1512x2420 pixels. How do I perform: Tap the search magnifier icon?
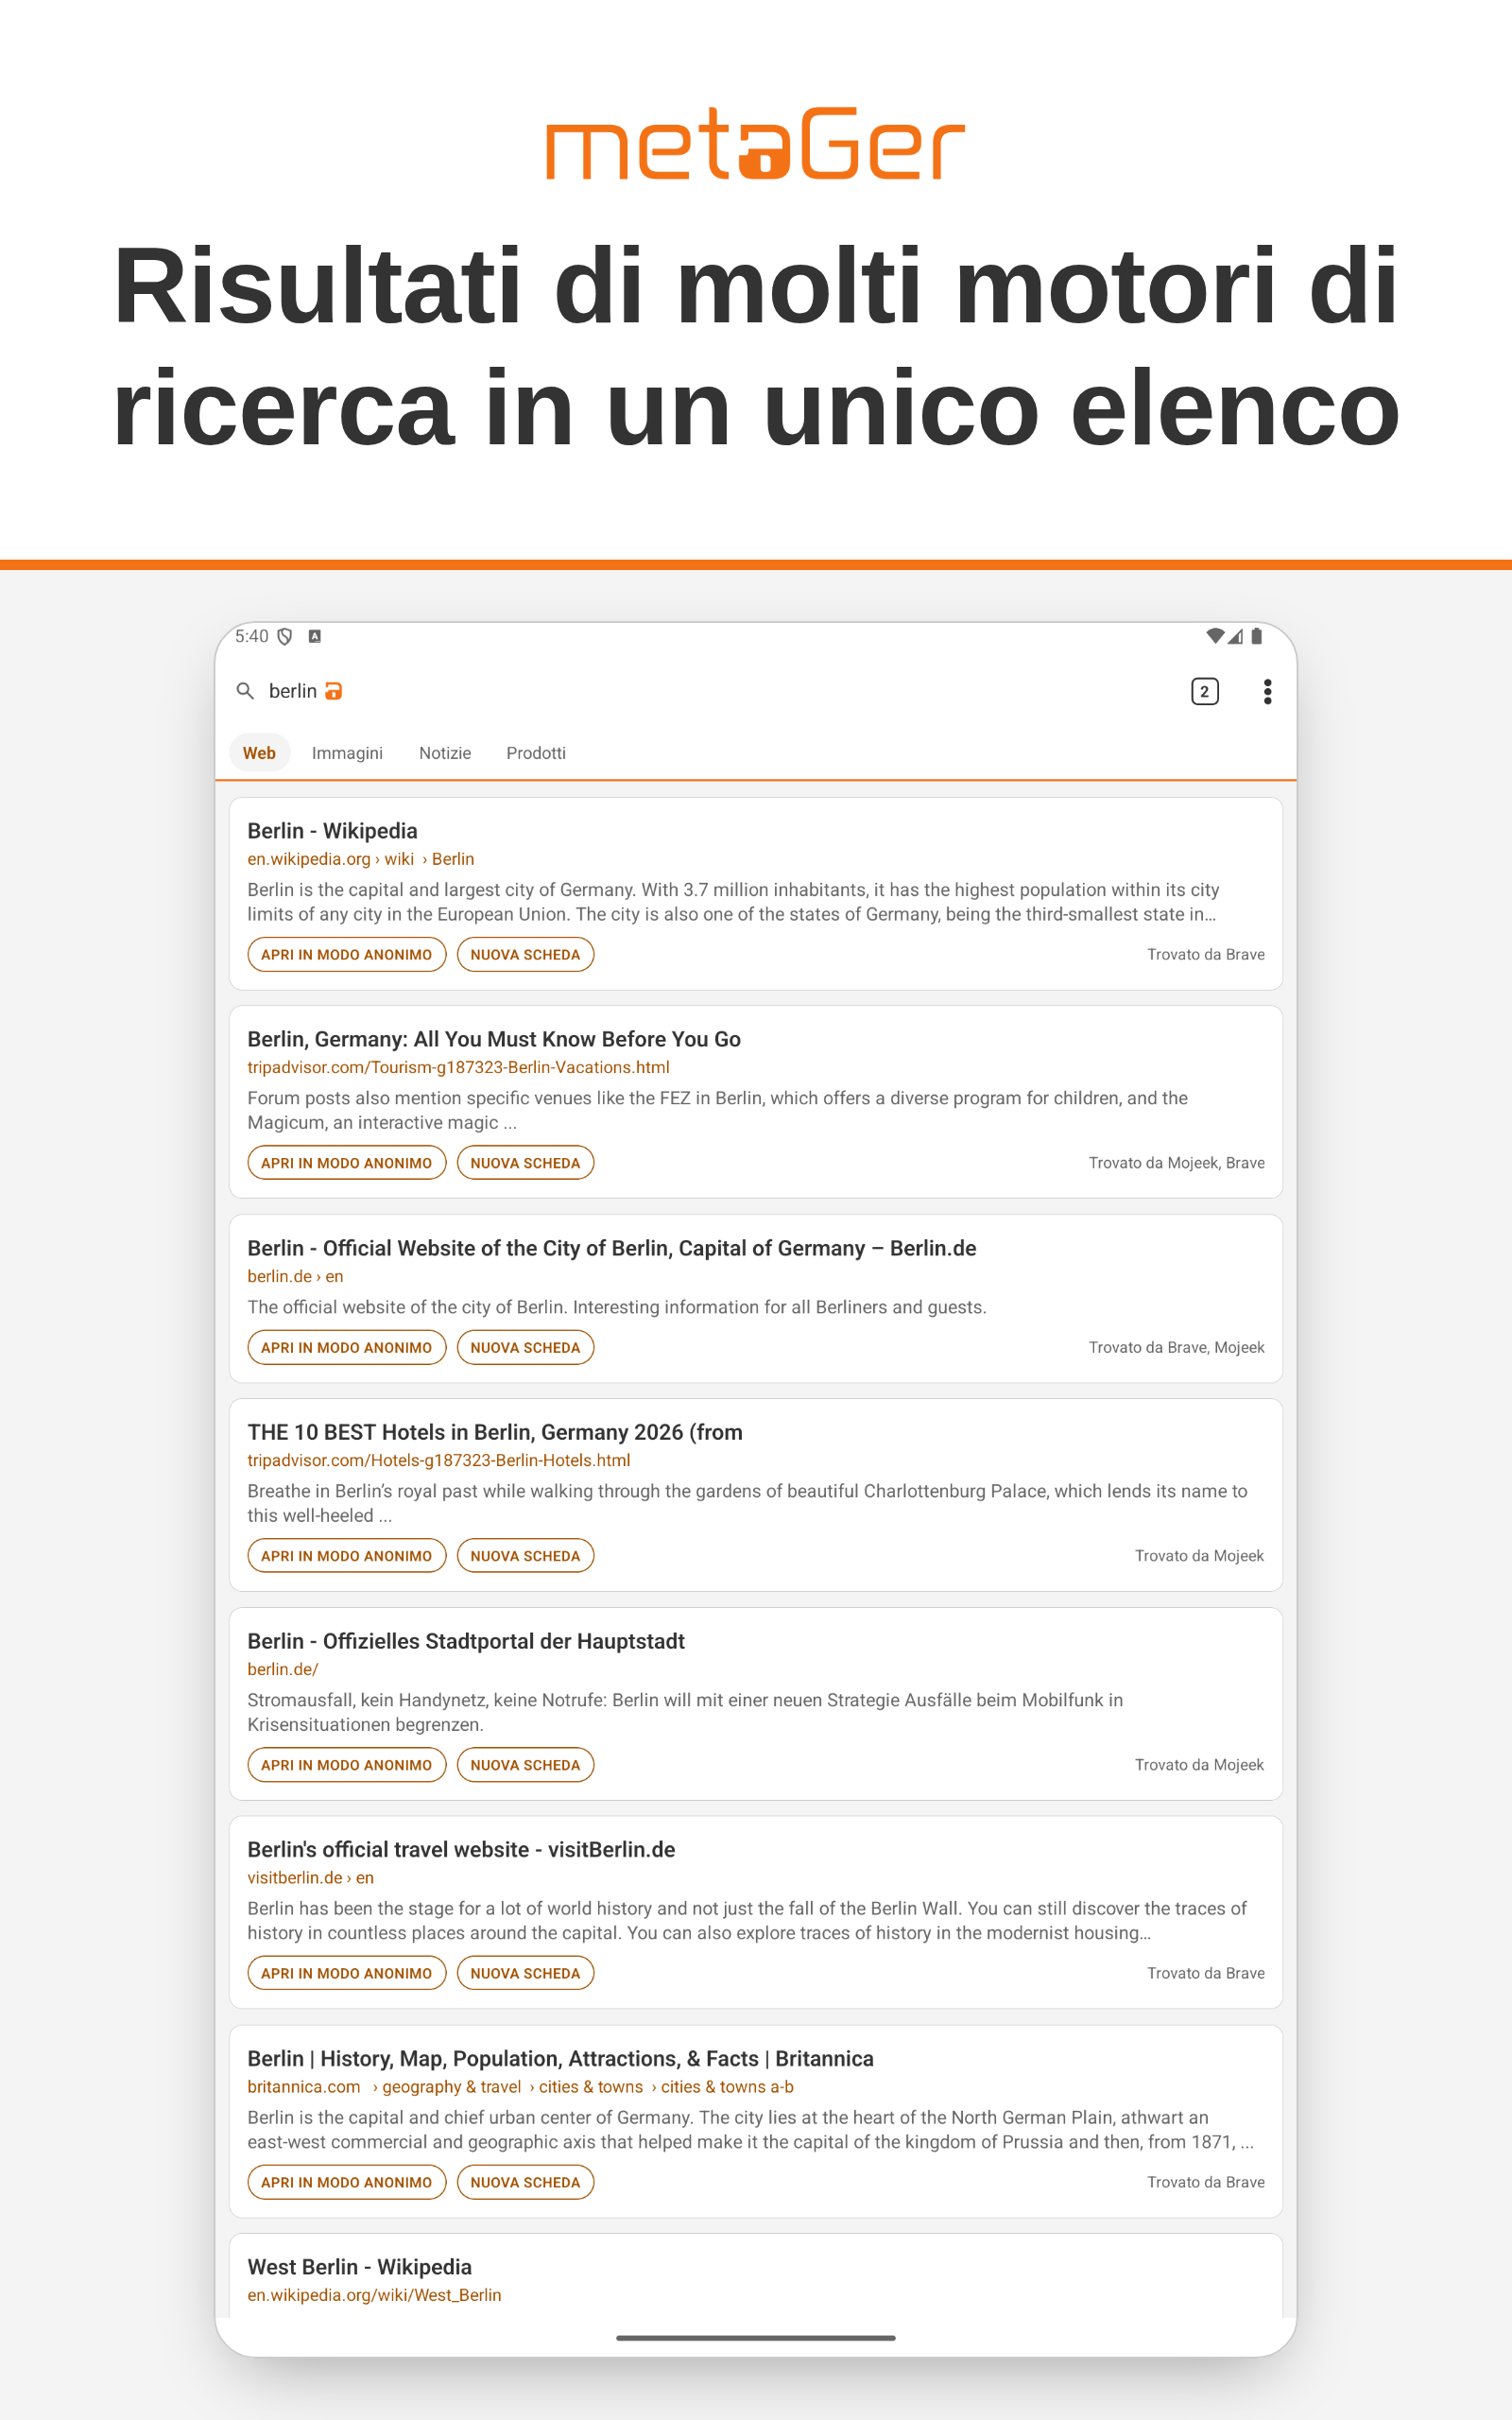(245, 691)
